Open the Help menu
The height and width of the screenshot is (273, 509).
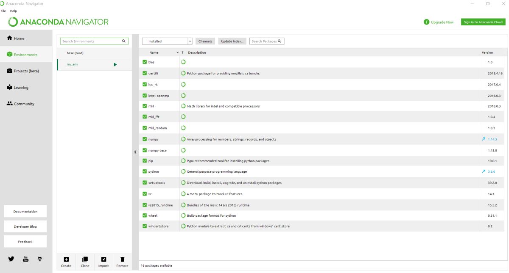coord(13,11)
